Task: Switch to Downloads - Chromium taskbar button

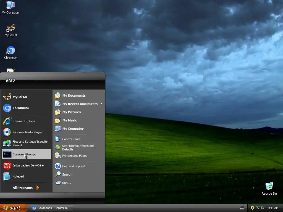Action: pyautogui.click(x=51, y=208)
